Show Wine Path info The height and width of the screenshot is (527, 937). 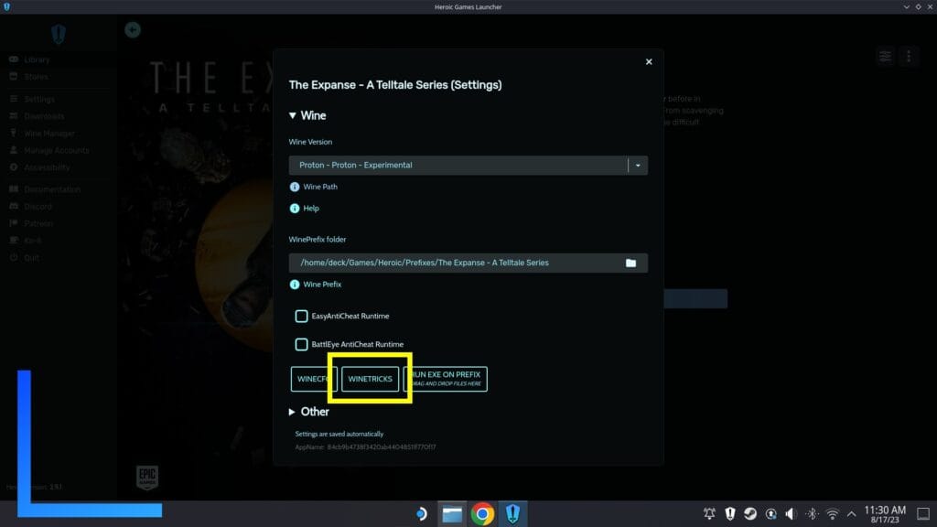coord(313,187)
